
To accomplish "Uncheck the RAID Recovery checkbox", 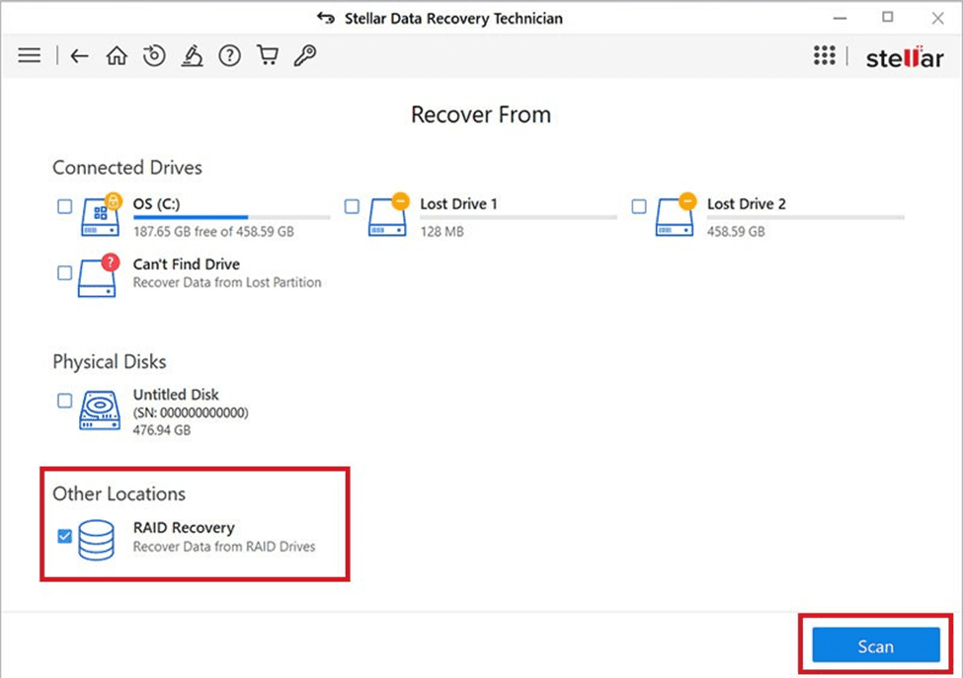I will 64,536.
